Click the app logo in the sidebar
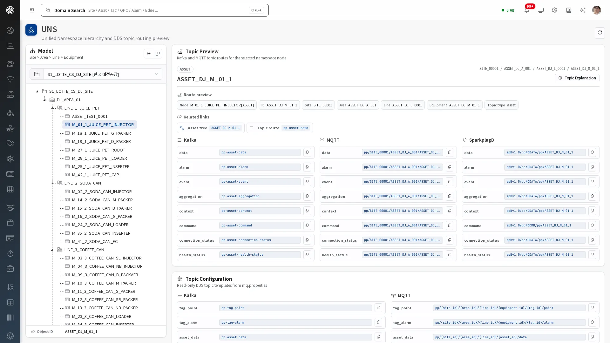The width and height of the screenshot is (610, 343). click(10, 10)
